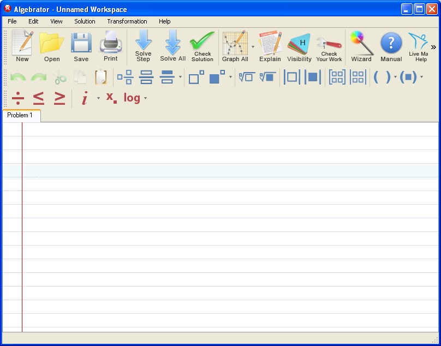441x346 pixels.
Task: Copy selection with pages icon
Action: point(80,77)
